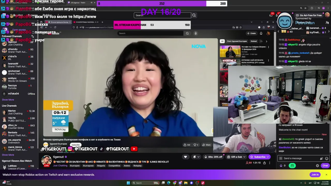
Task: Select the From Здравей България chip
Action: point(237,41)
